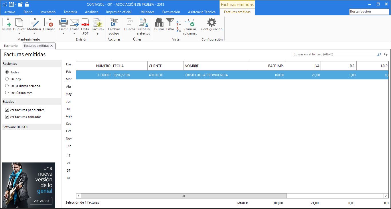The image size is (391, 209).
Task: Click Traspaso a efectos icon
Action: [143, 22]
